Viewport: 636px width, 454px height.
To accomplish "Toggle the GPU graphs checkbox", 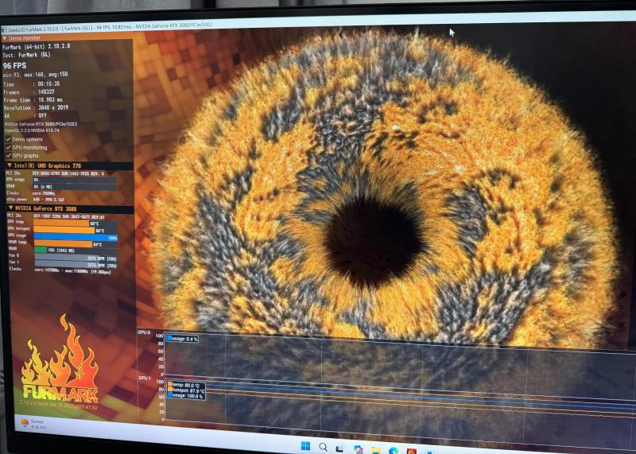I will pos(8,155).
